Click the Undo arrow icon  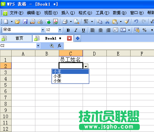point(136,21)
